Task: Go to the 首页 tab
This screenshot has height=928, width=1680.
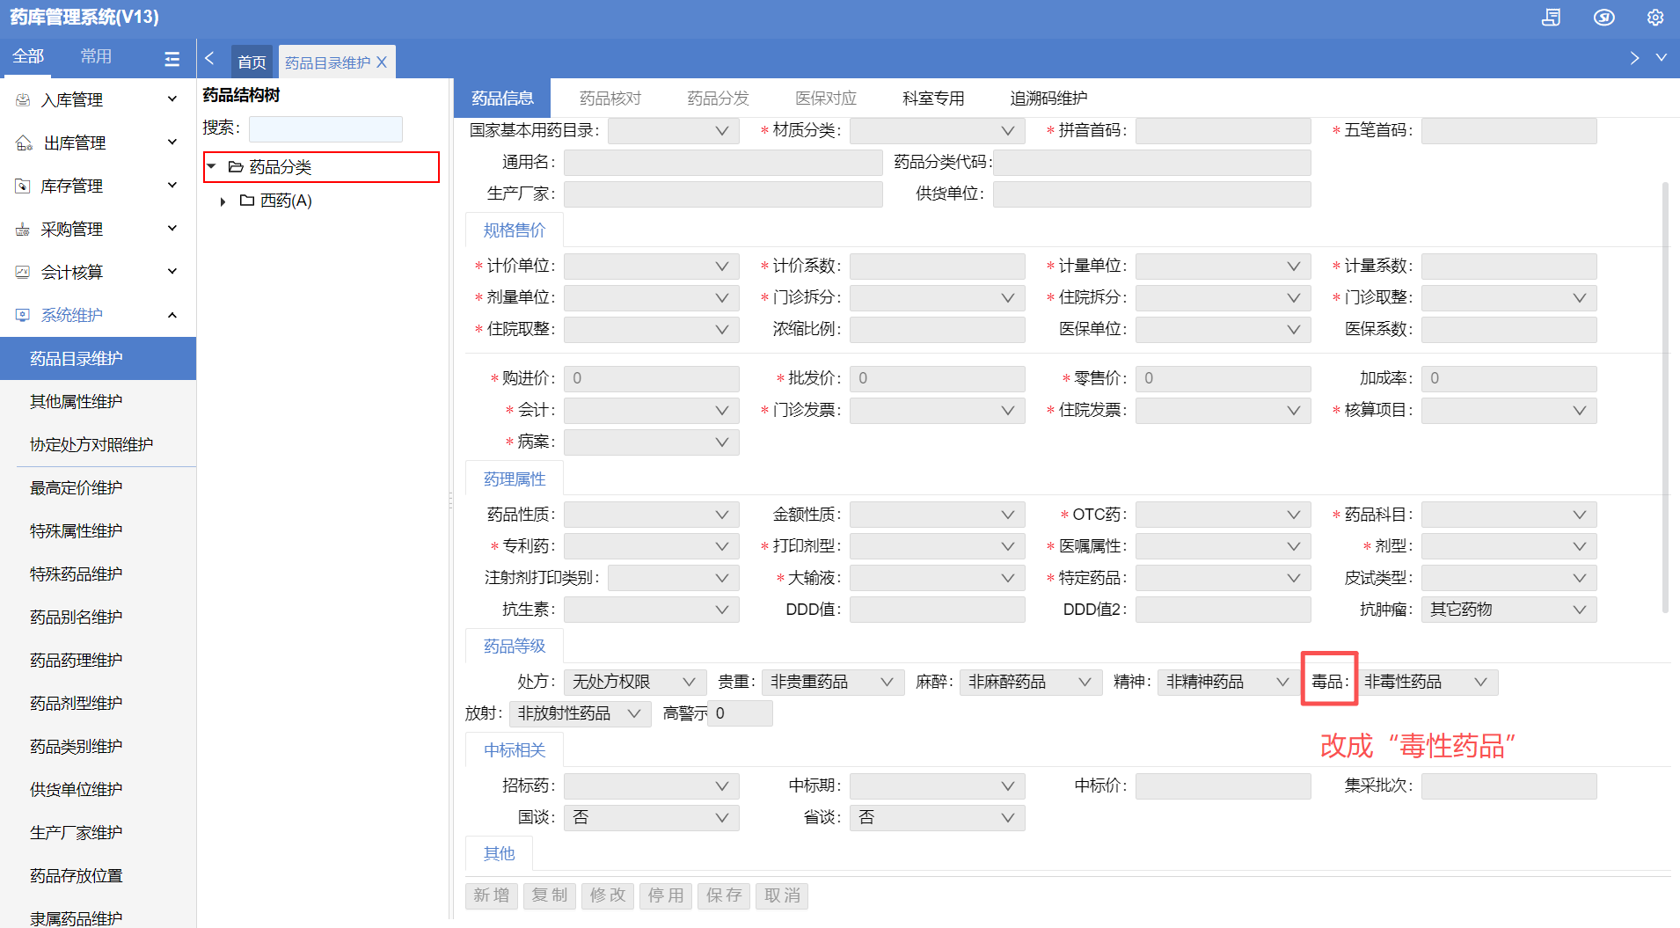Action: pos(252,62)
